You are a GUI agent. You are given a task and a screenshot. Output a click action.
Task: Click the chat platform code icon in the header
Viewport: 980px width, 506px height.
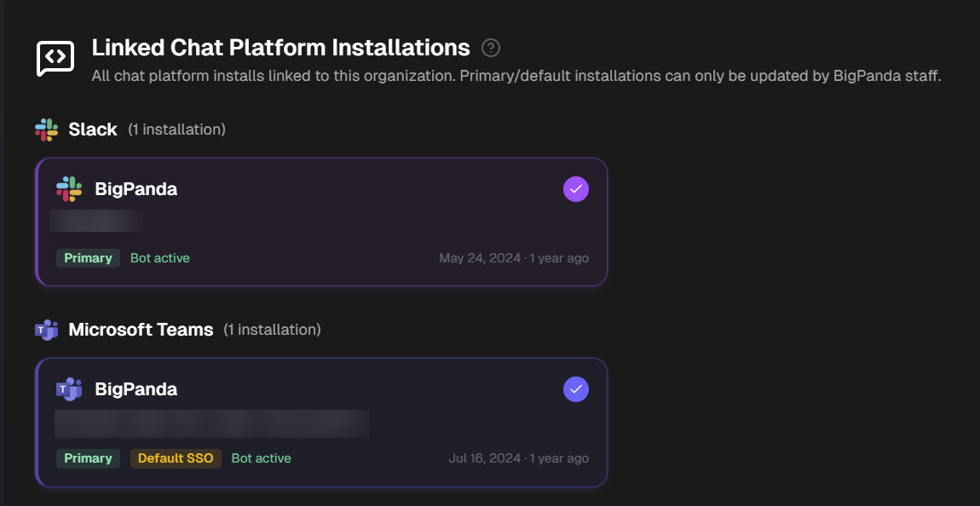click(x=55, y=58)
